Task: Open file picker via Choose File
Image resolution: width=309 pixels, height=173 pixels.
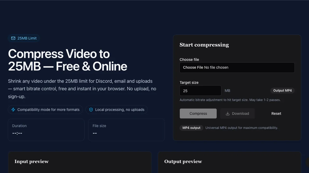Action: click(x=193, y=67)
